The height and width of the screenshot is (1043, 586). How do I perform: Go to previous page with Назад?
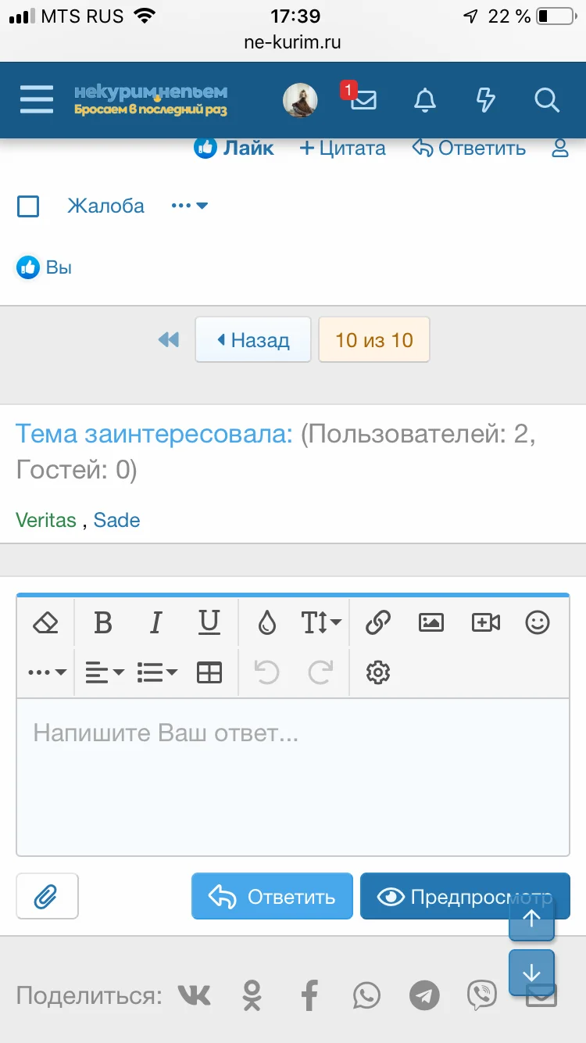[253, 340]
